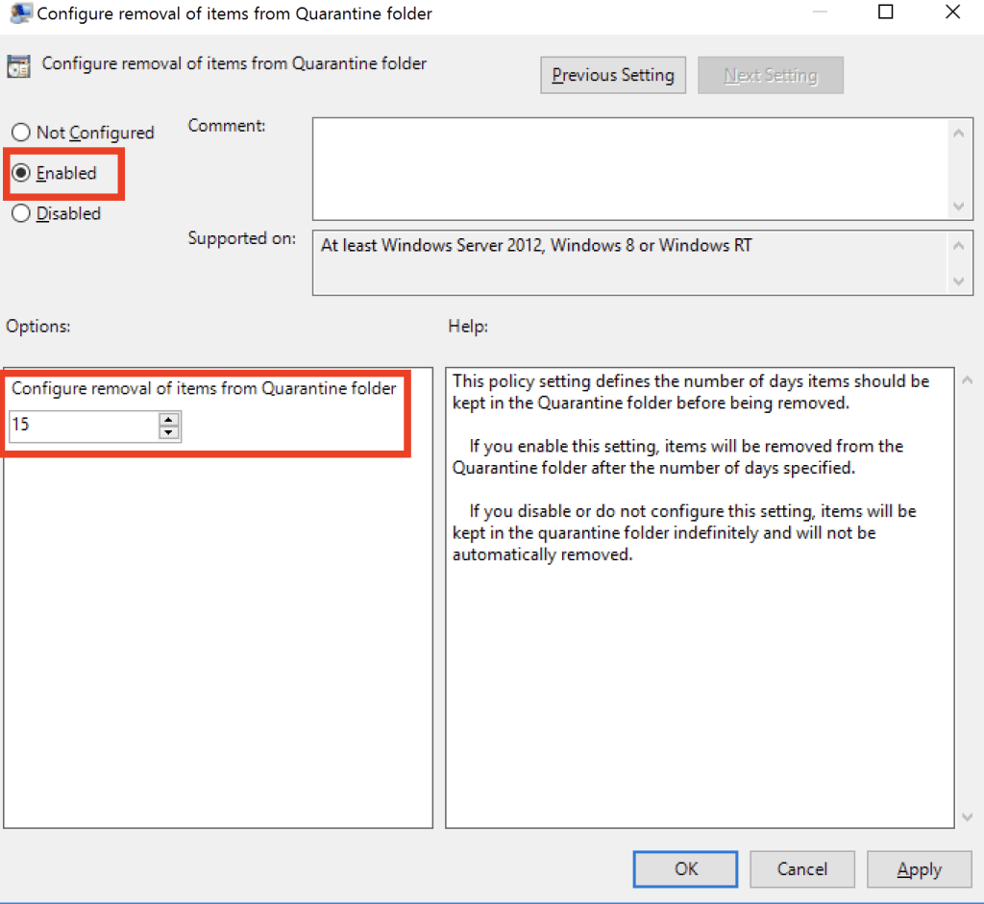Increase quarantine days with up spinner arrow
Image resolution: width=984 pixels, height=904 pixels.
pyautogui.click(x=169, y=419)
